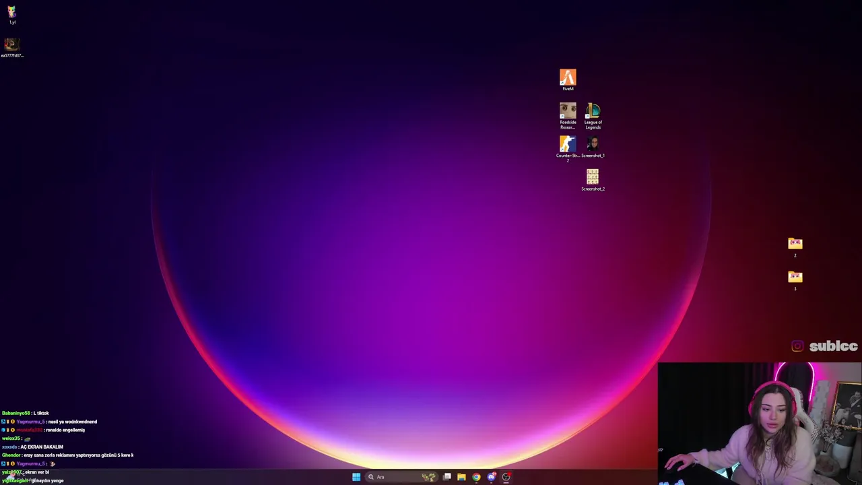The height and width of the screenshot is (485, 862).
Task: Click the taskbar search box labeled Ara
Action: (x=401, y=477)
